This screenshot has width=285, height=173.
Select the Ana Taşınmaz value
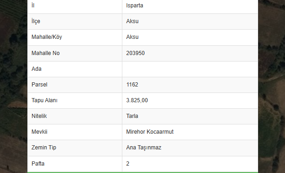click(x=144, y=148)
